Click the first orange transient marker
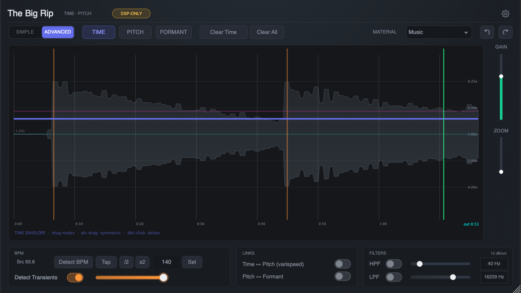 coord(54,134)
